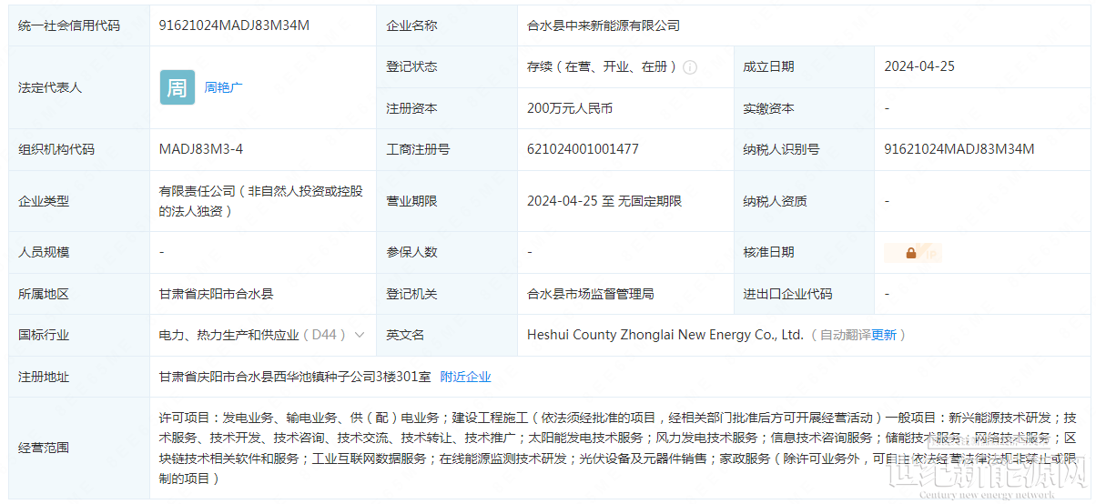Click the 注册资本 label

411,108
